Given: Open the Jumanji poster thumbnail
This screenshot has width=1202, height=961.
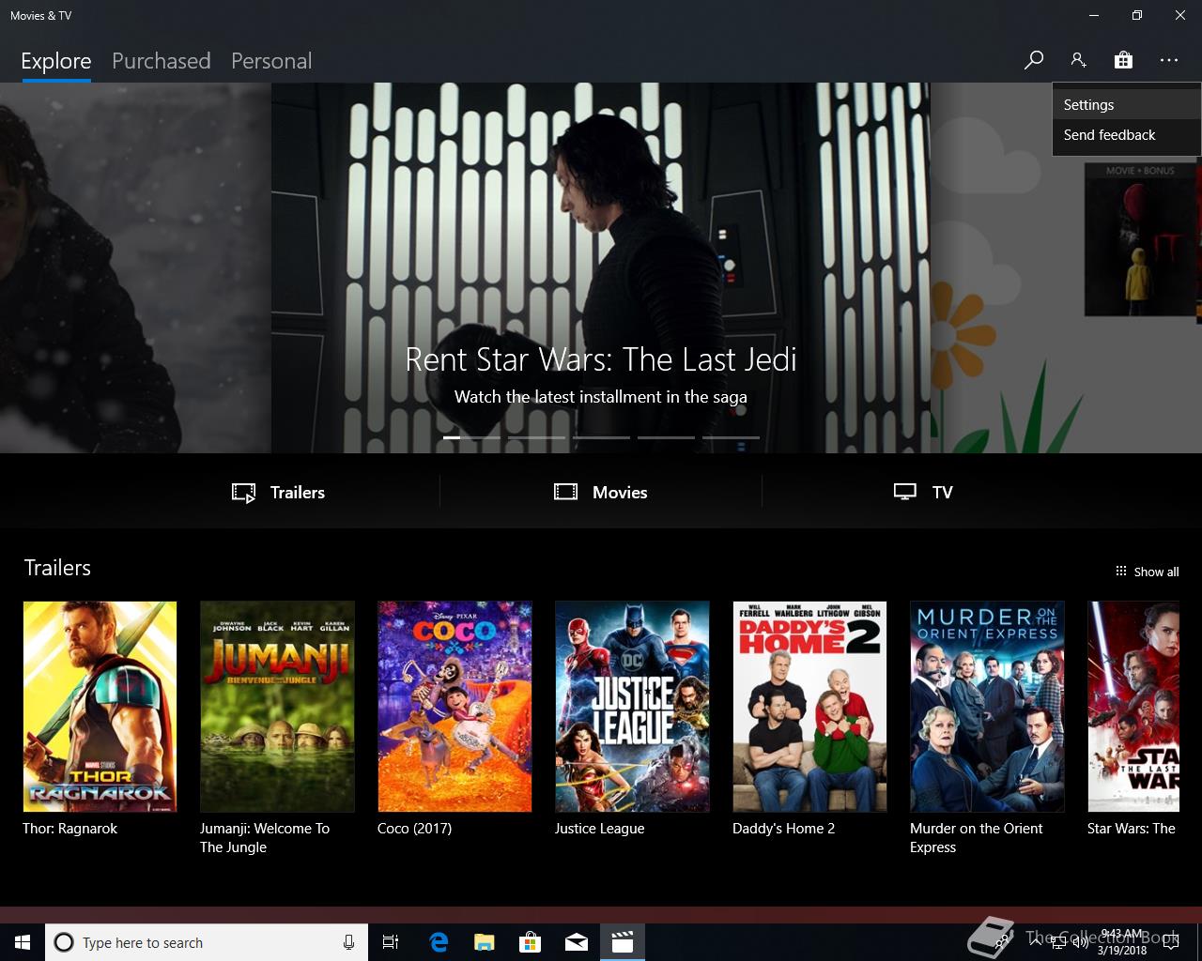Looking at the screenshot, I should 277,707.
